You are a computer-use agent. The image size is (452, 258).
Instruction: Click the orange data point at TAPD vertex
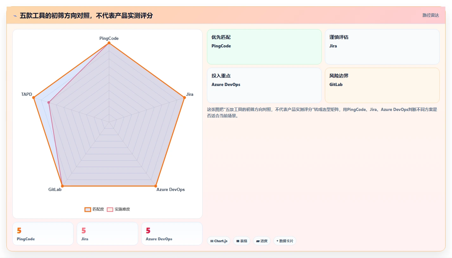coord(34,97)
